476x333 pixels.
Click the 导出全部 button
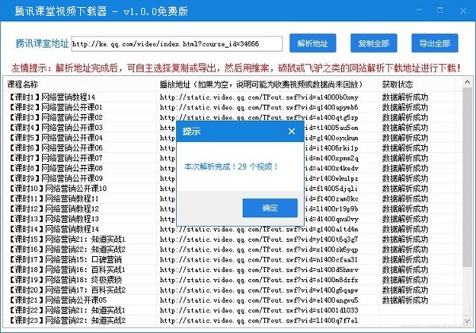pyautogui.click(x=435, y=44)
